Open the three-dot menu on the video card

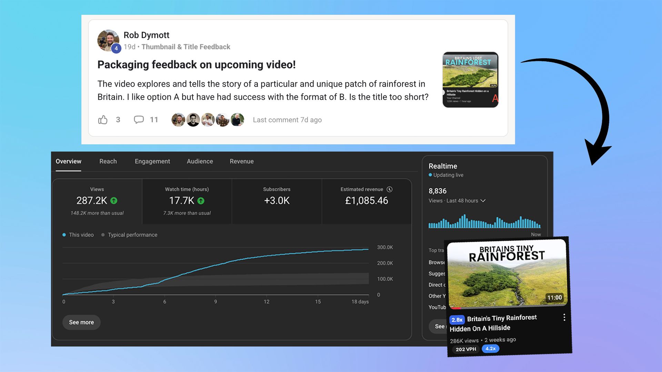564,317
